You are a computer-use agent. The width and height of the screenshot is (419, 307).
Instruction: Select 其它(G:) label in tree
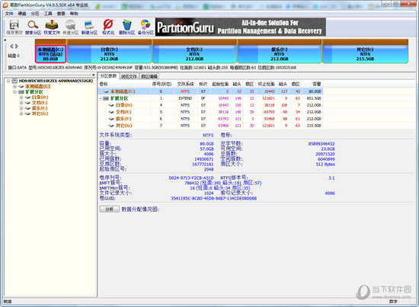(40, 114)
